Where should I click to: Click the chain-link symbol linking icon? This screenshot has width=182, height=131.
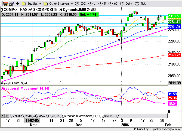pyautogui.click(x=5, y=4)
